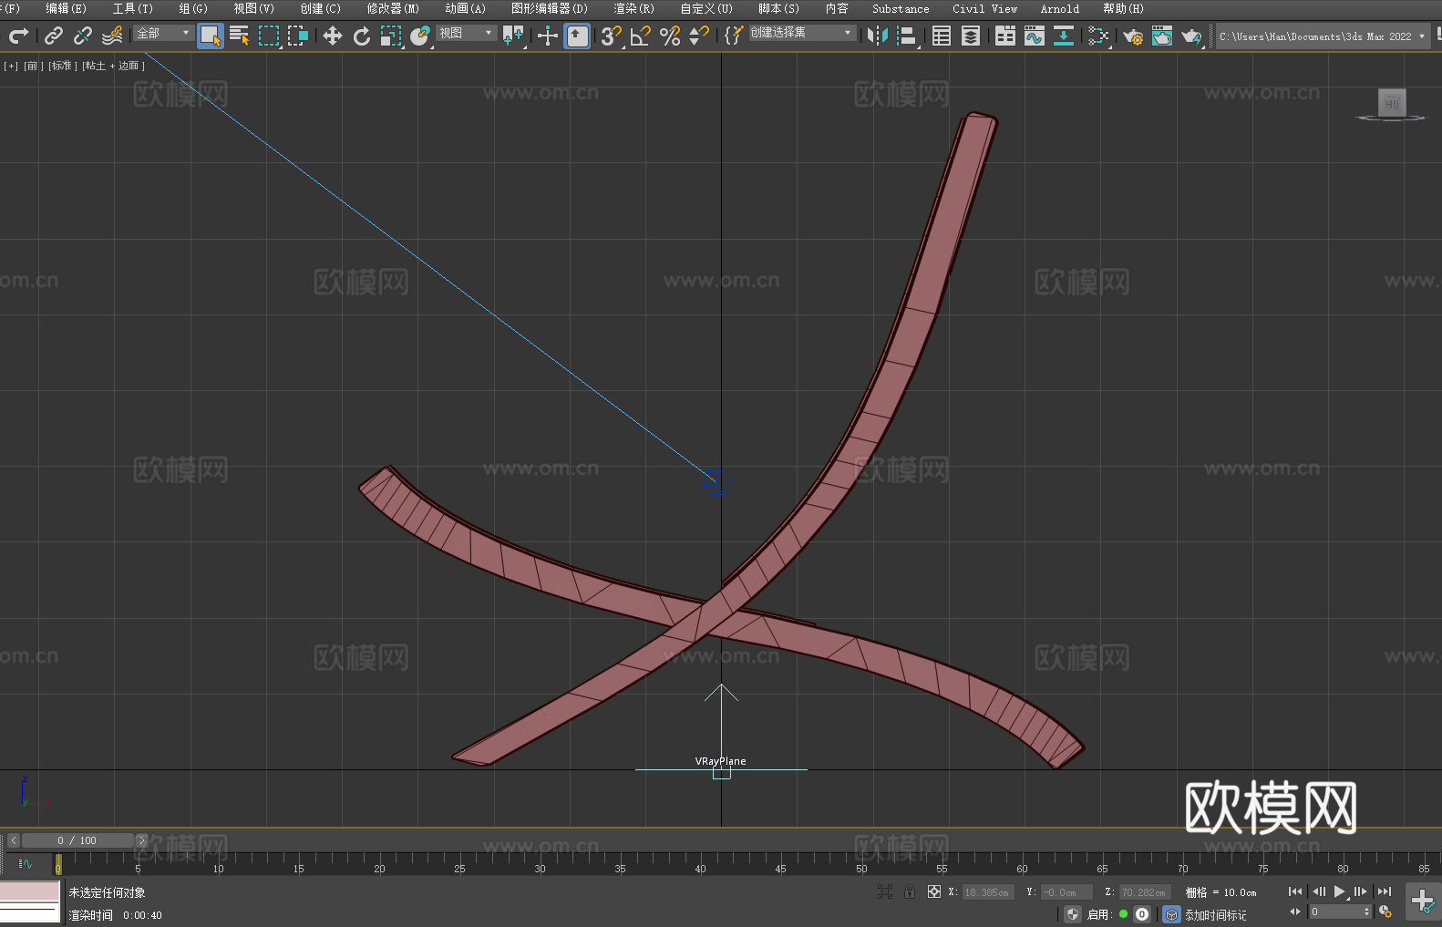
Task: Click time slider next frame arrow
Action: pyautogui.click(x=141, y=840)
